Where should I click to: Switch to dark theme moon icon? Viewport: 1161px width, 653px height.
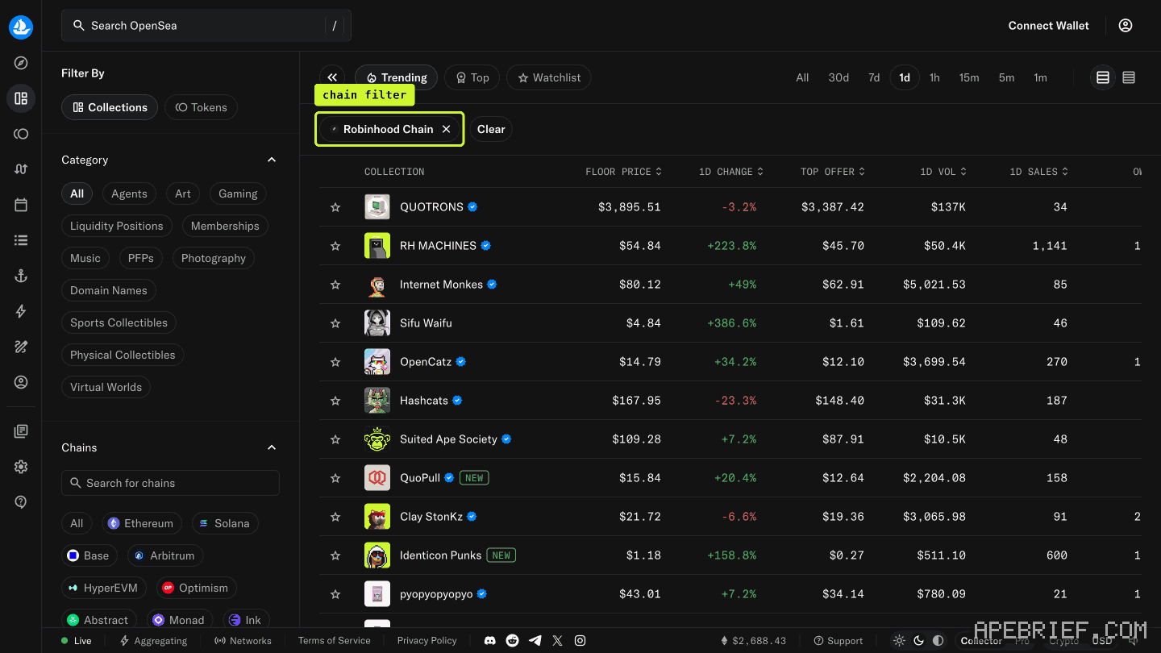[918, 641]
